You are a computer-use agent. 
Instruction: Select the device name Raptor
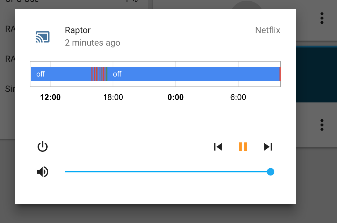pyautogui.click(x=77, y=30)
